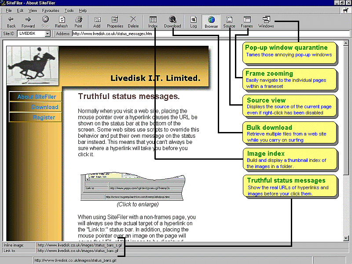Click the 'Truthful status messages.' heading
This screenshot has height=264, width=352.
[129, 96]
